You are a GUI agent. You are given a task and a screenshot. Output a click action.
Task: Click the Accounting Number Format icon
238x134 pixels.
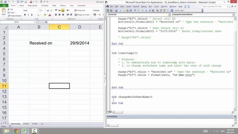pos(94,15)
